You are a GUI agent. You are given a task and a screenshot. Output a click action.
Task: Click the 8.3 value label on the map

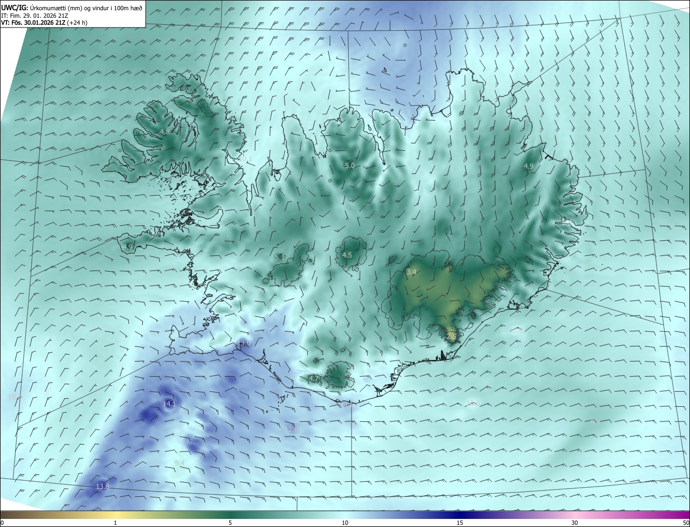595,422
